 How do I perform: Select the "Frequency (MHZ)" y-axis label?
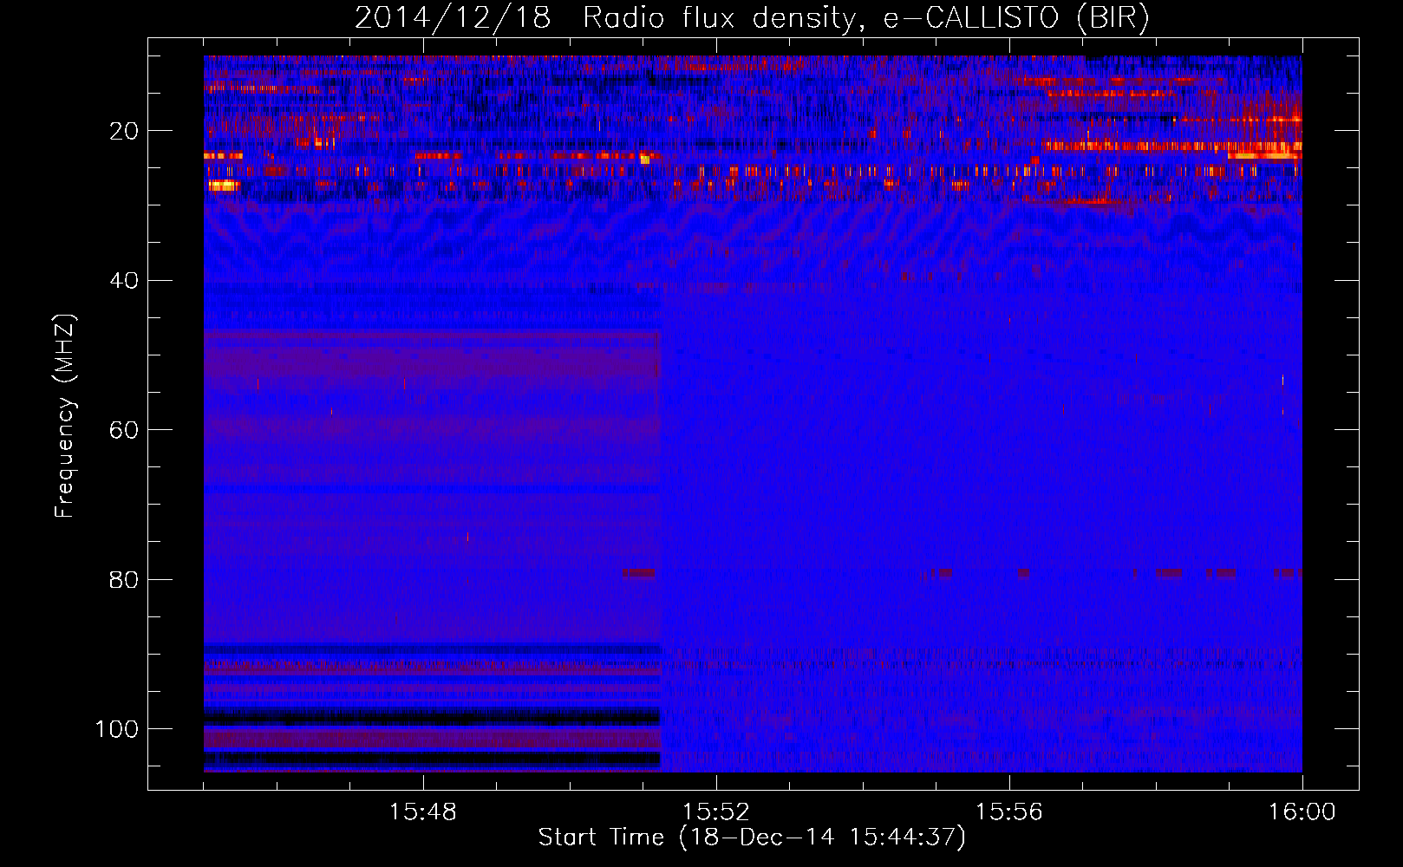point(65,416)
